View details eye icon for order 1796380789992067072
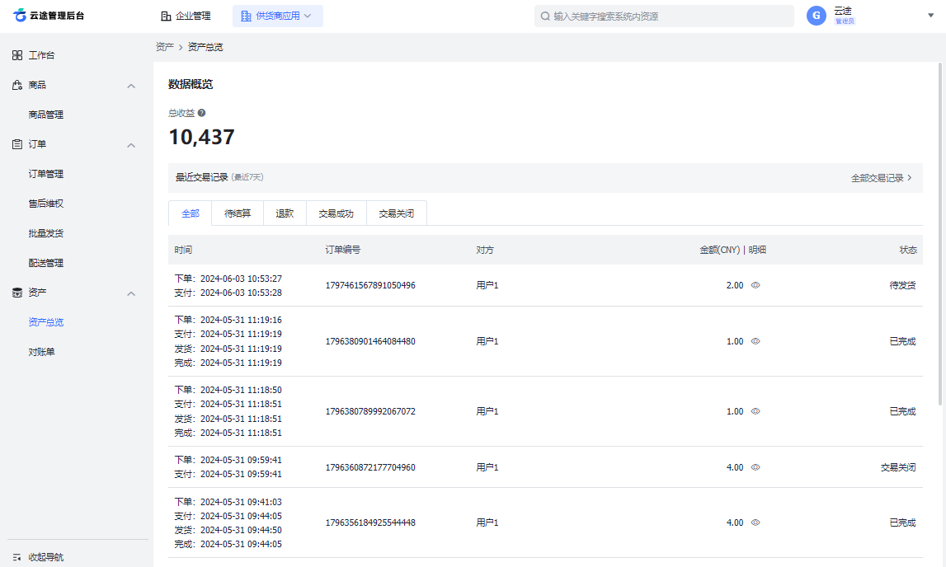946x567 pixels. click(x=755, y=411)
